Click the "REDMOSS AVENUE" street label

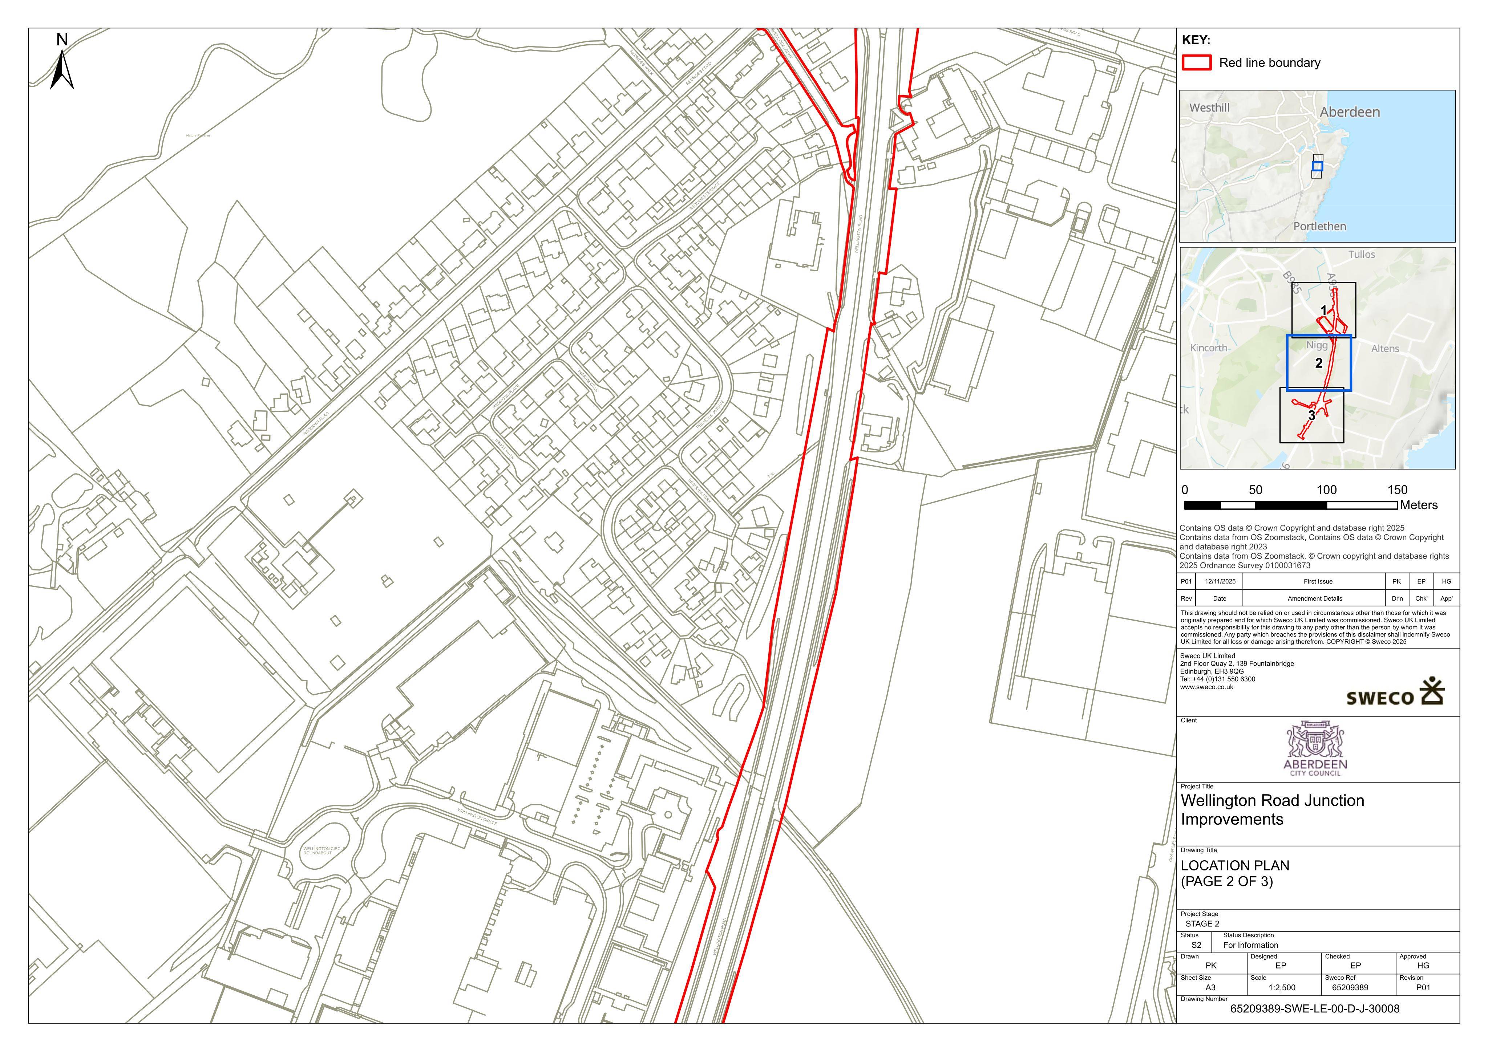(711, 415)
